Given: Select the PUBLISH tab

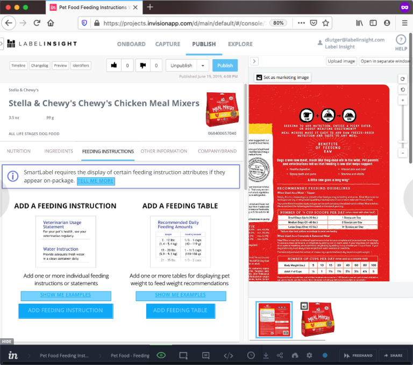Looking at the screenshot, I should pos(204,44).
